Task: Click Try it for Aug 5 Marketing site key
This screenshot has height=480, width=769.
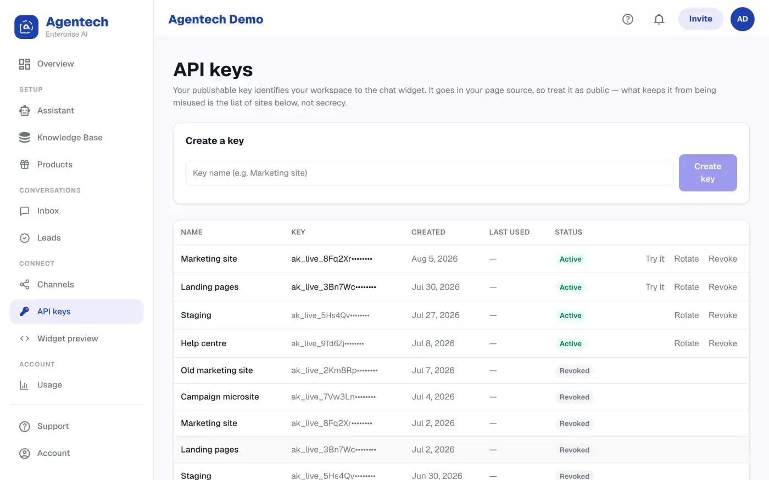Action: (x=655, y=259)
